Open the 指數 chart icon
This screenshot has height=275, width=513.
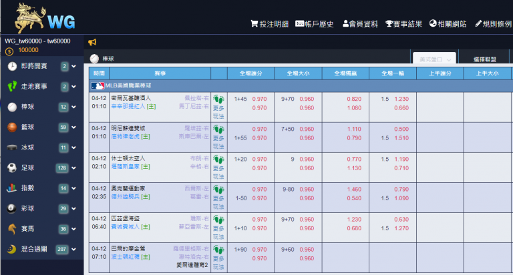pyautogui.click(x=13, y=188)
